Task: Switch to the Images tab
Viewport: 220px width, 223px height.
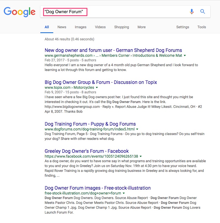Action: click(x=80, y=27)
